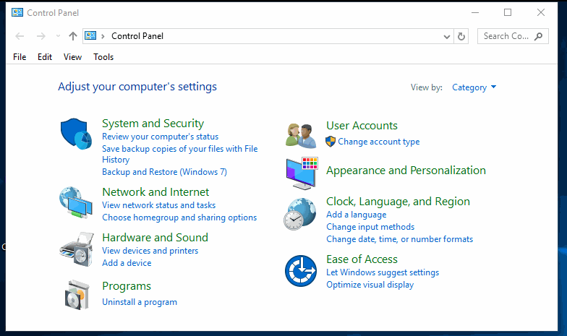This screenshot has width=567, height=336.
Task: Click the Control Panel title bar icon
Action: (x=17, y=13)
